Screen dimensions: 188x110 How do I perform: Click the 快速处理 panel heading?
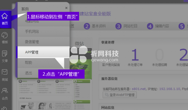click(x=108, y=42)
